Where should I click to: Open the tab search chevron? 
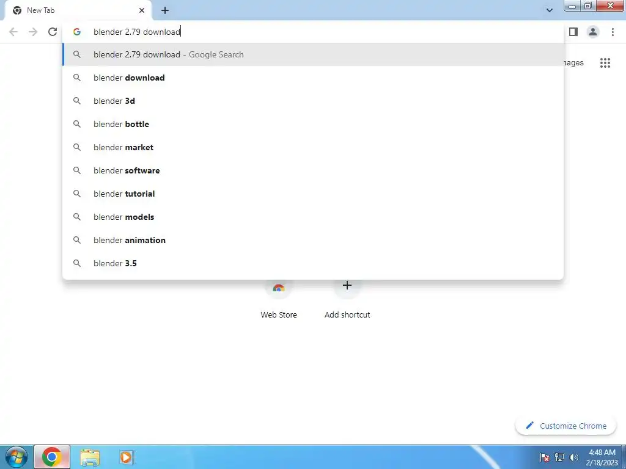(x=550, y=10)
